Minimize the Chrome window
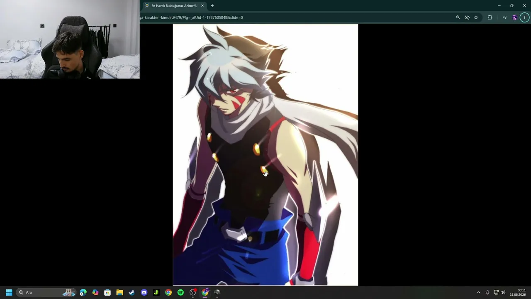 point(499,6)
